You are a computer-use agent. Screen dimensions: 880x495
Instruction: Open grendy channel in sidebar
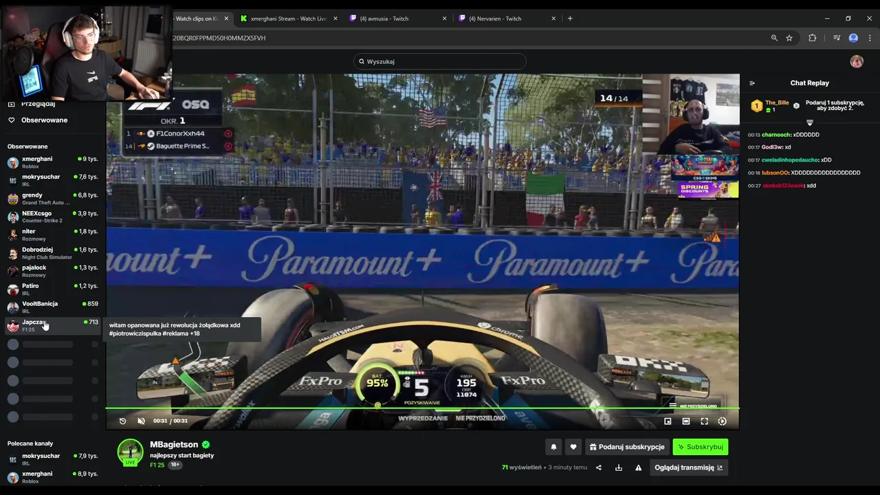click(x=53, y=199)
